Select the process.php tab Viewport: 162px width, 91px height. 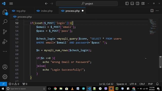click(72, 11)
